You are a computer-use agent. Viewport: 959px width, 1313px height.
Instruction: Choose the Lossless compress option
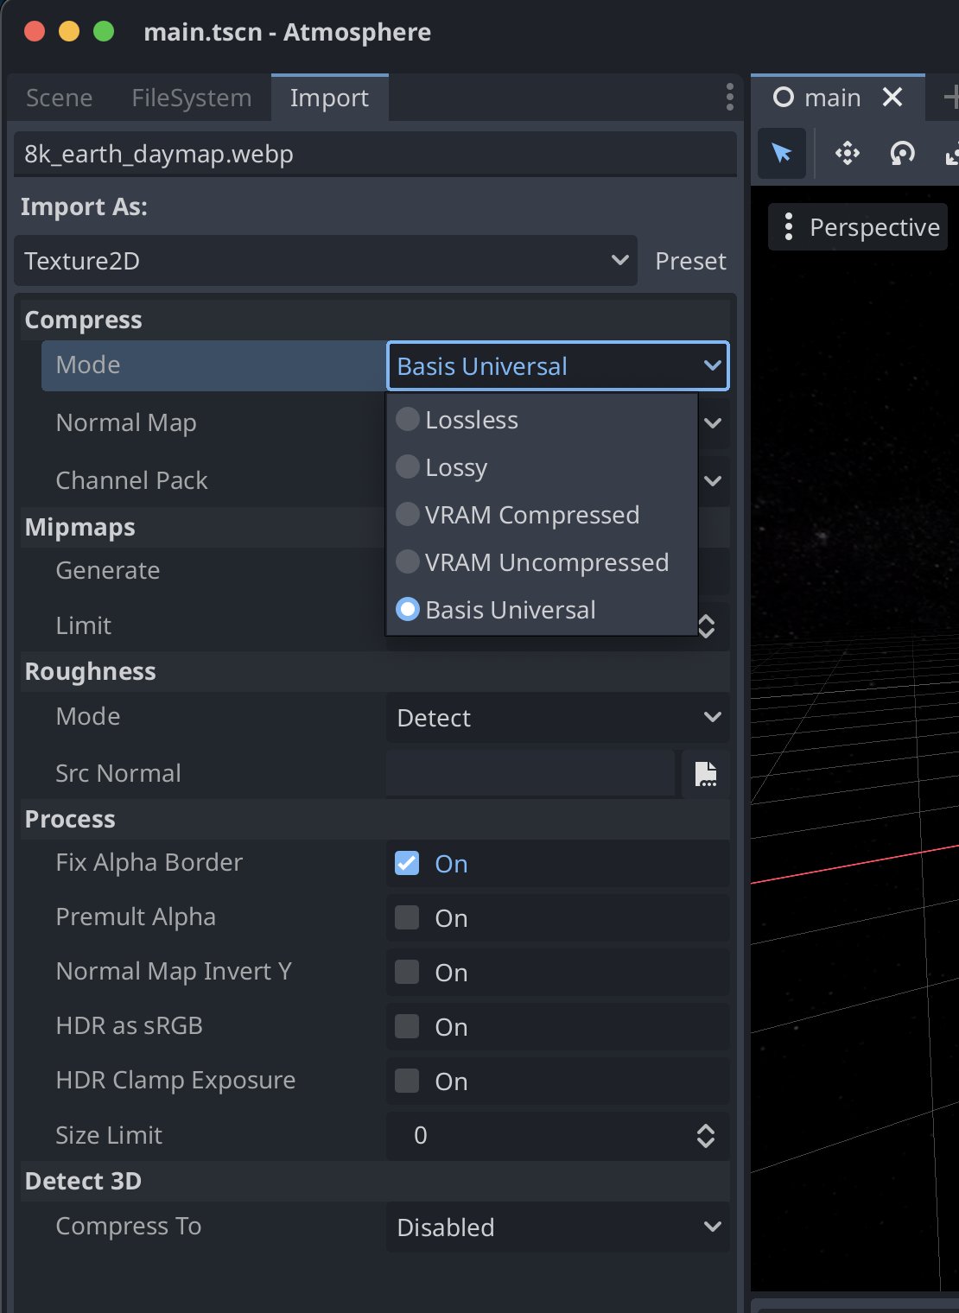(542, 420)
